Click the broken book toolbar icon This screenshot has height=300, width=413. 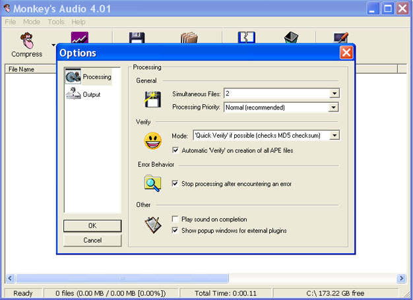point(247,38)
